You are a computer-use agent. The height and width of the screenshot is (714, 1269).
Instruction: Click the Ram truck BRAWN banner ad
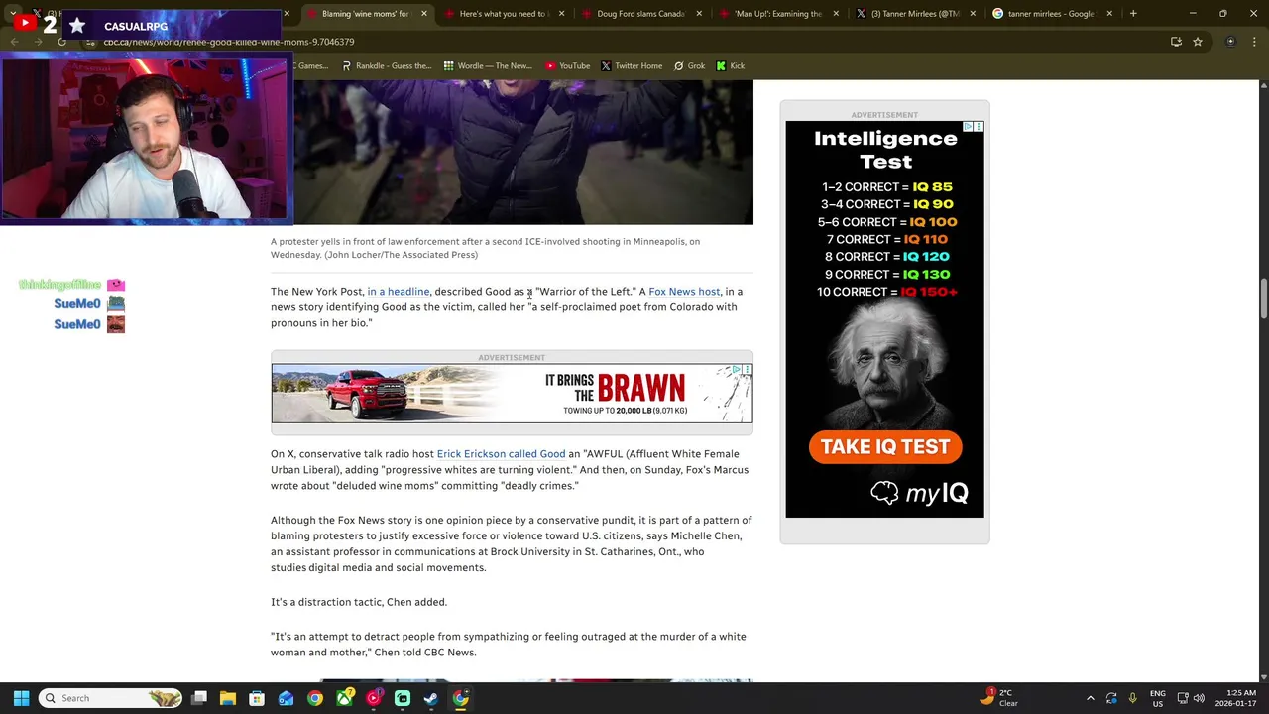tap(512, 394)
